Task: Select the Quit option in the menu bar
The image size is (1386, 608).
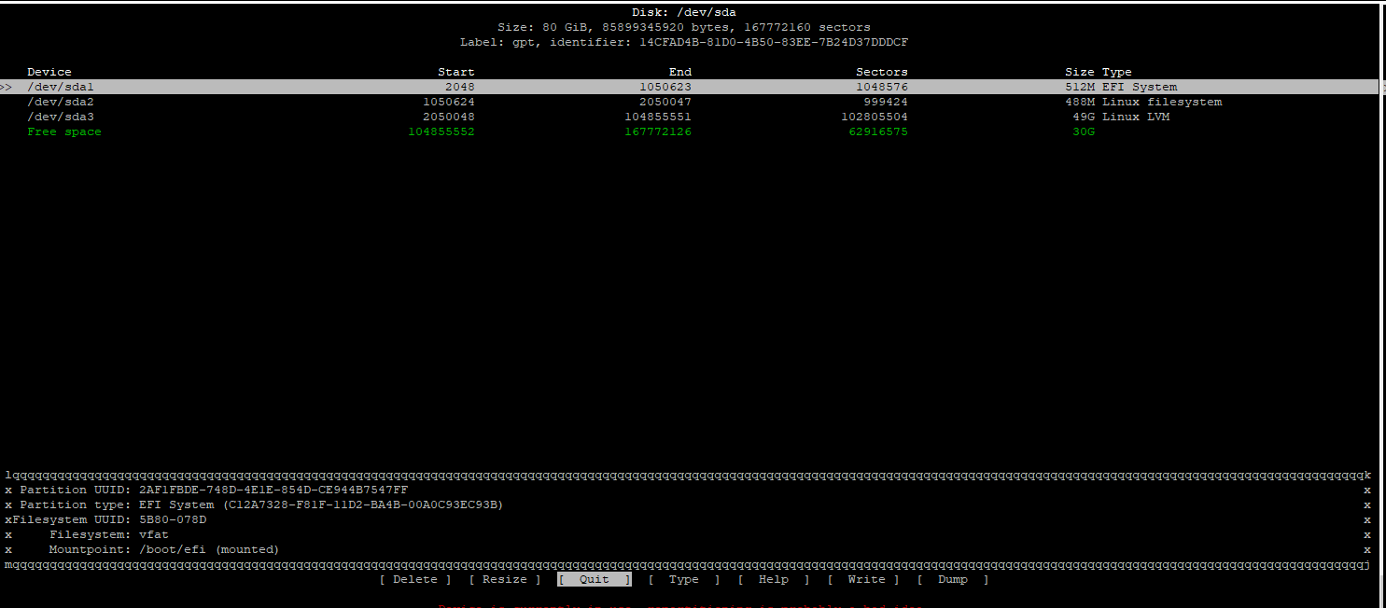Action: (x=594, y=579)
